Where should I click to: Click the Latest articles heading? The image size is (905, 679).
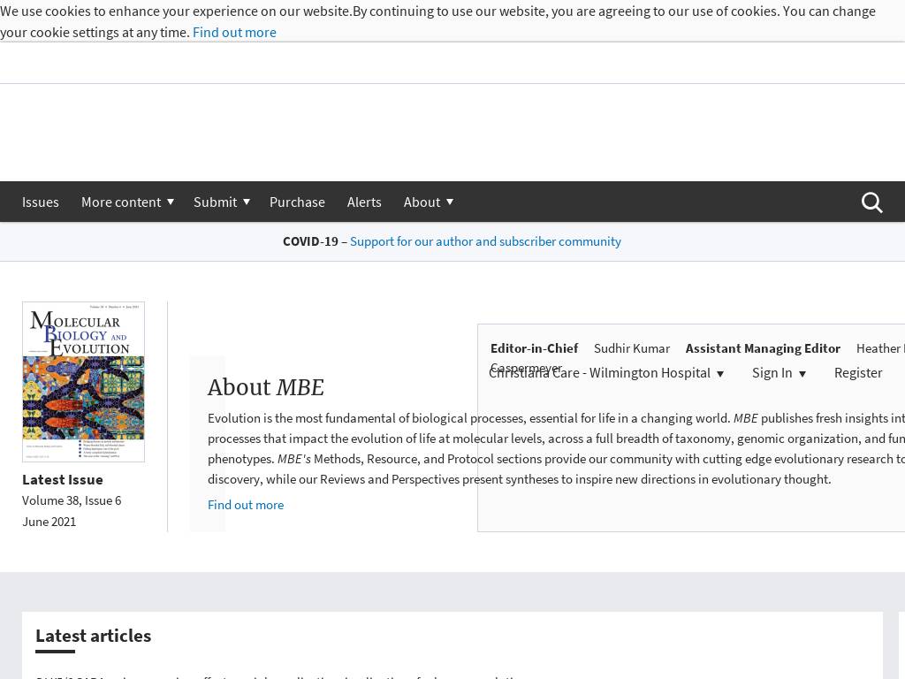pos(94,636)
